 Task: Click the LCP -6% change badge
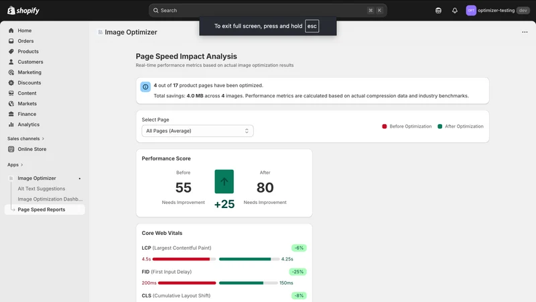point(299,248)
